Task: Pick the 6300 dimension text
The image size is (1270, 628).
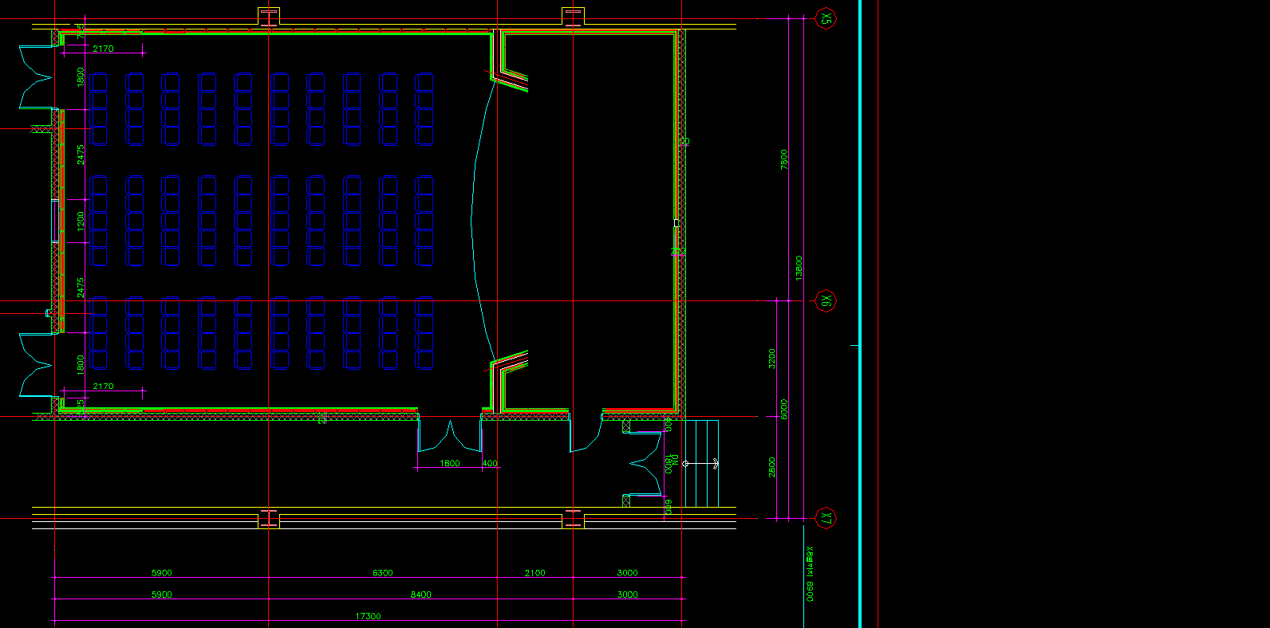Action: 382,573
